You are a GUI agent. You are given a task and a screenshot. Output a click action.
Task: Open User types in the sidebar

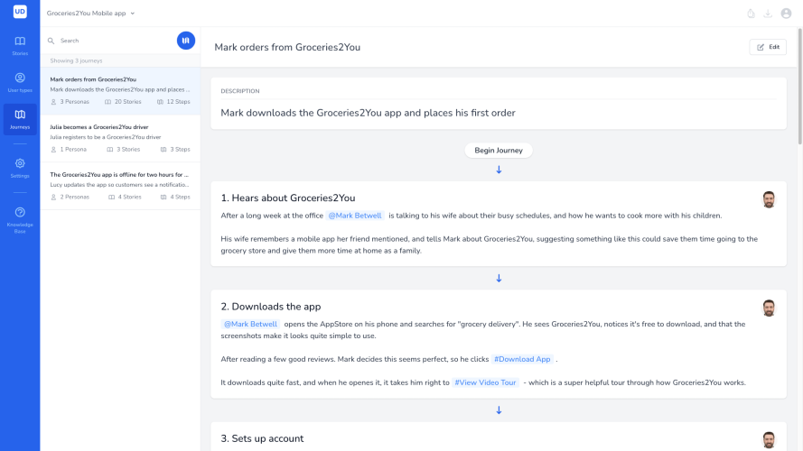click(x=20, y=82)
